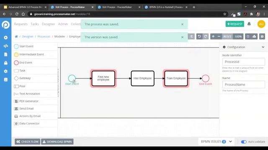
Task: Select the Train Employee task
Action: (x=176, y=78)
